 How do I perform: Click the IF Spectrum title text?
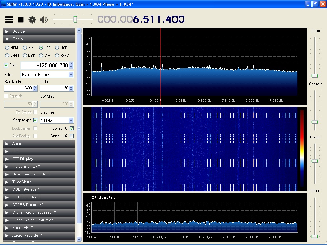[105, 197]
